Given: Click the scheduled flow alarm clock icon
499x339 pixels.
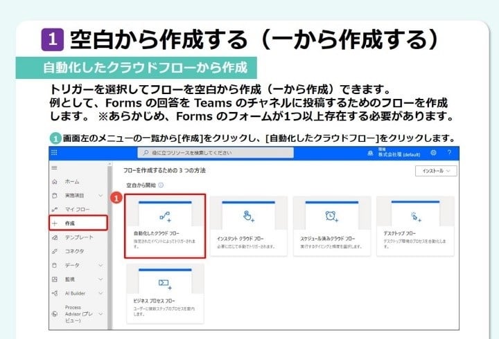Looking at the screenshot, I should (x=331, y=216).
